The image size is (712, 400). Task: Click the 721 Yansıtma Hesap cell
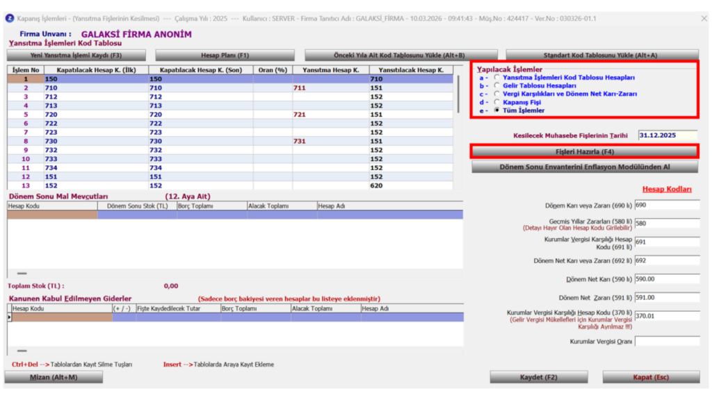[x=330, y=115]
